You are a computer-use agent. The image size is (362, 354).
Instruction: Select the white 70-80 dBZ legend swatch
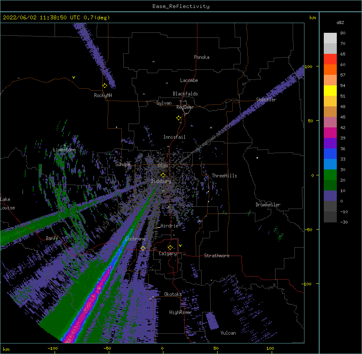tap(330, 38)
